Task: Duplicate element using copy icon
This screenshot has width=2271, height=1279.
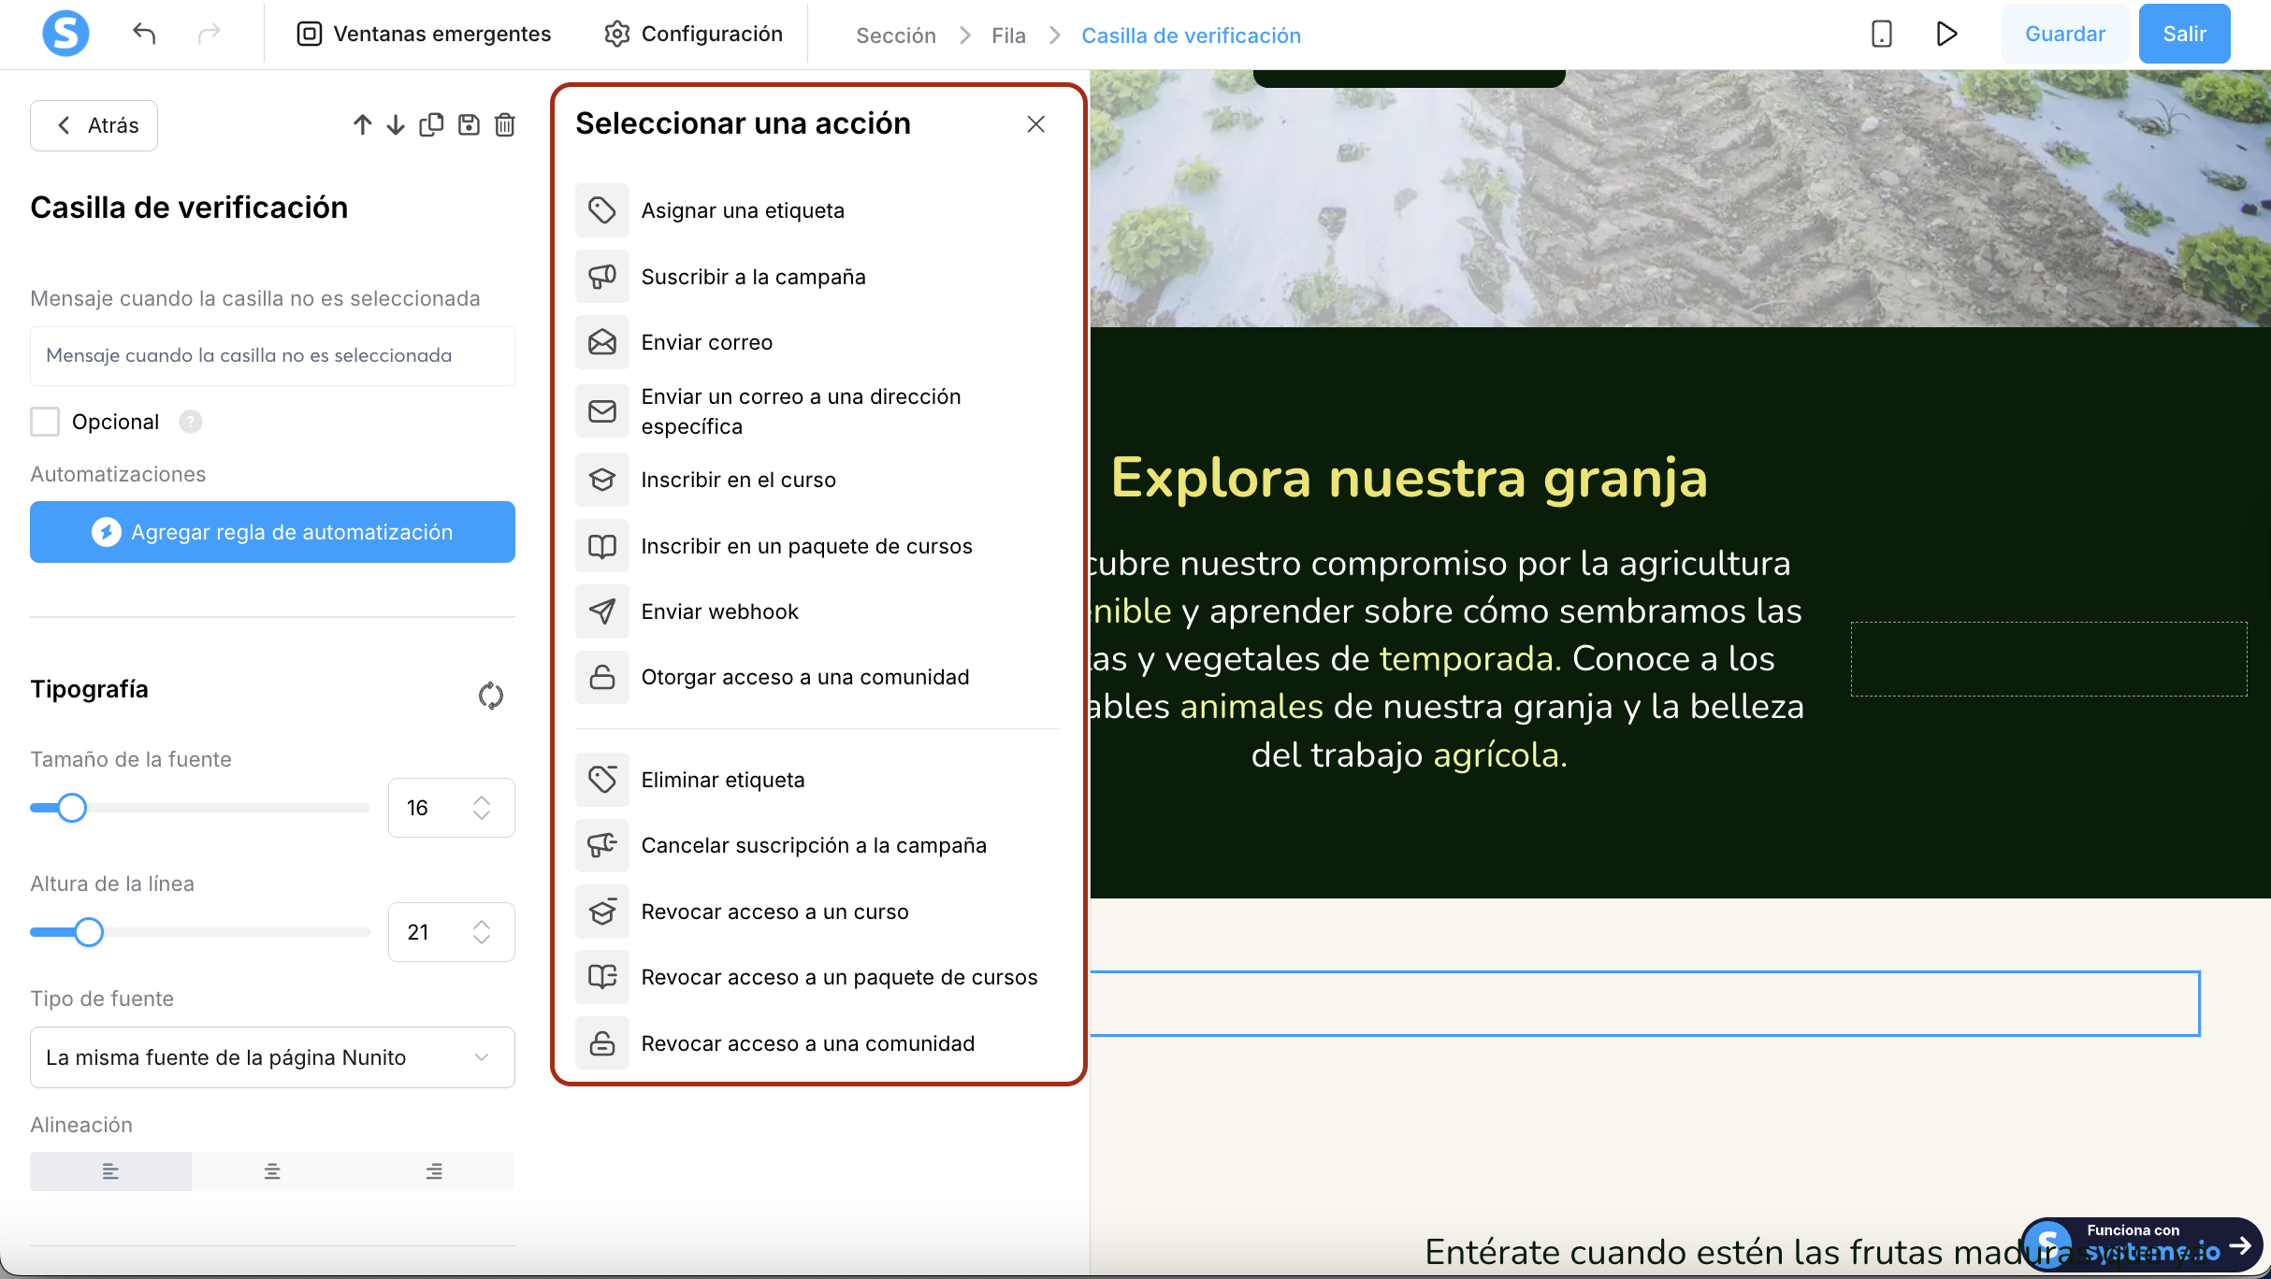Action: (431, 125)
